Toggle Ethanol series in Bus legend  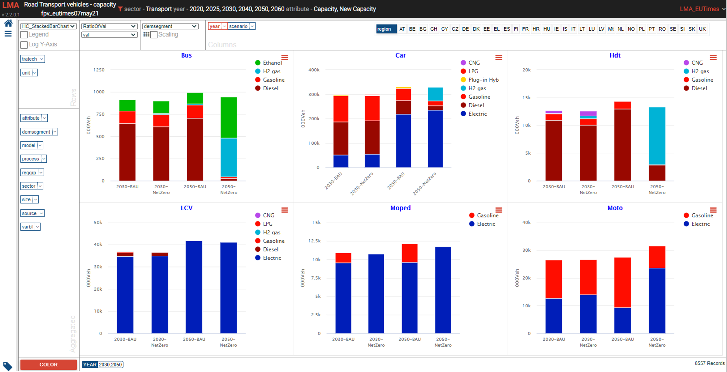(x=268, y=63)
